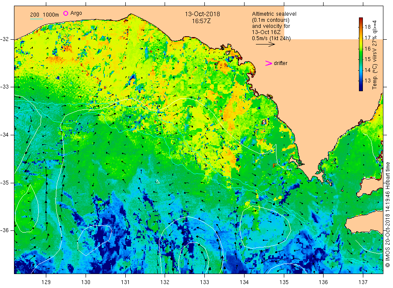393x288 pixels.
Task: Click the magenta Argo circle legend marker
Action: [65, 13]
